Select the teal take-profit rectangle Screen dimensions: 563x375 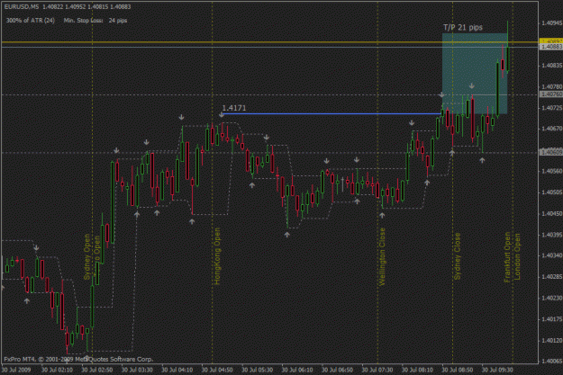pos(475,74)
